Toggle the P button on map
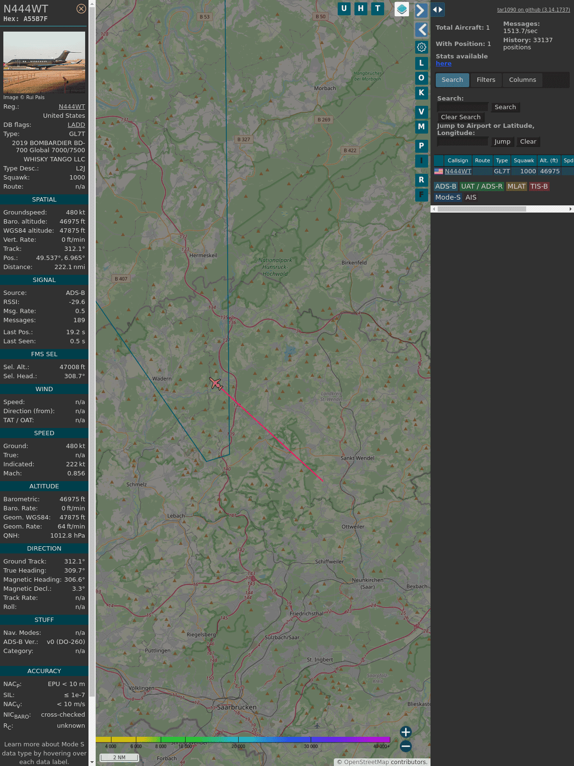Image resolution: width=574 pixels, height=766 pixels. [421, 146]
